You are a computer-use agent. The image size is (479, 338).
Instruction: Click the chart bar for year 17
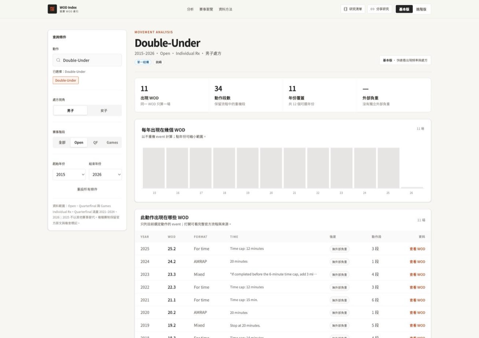tap(201, 168)
